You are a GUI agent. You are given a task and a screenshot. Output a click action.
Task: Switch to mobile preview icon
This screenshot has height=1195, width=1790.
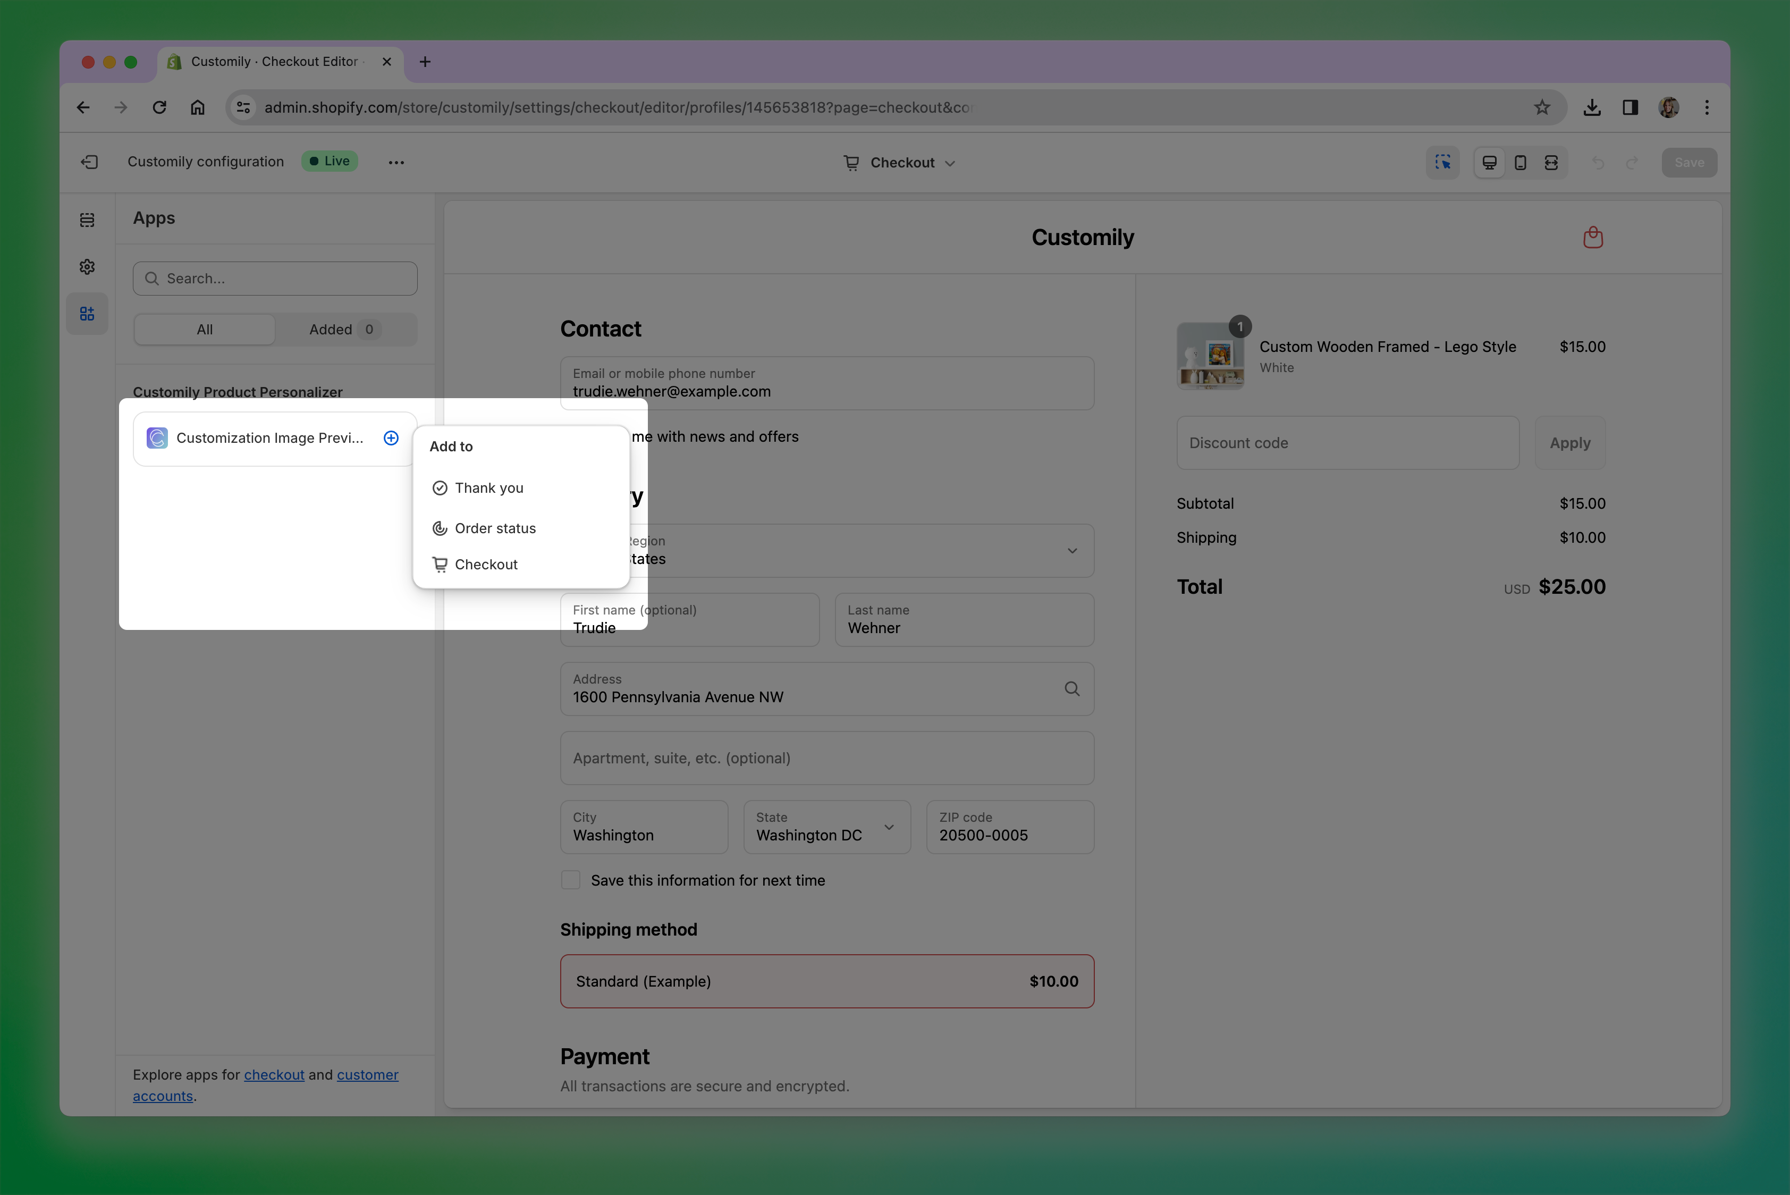click(1520, 162)
